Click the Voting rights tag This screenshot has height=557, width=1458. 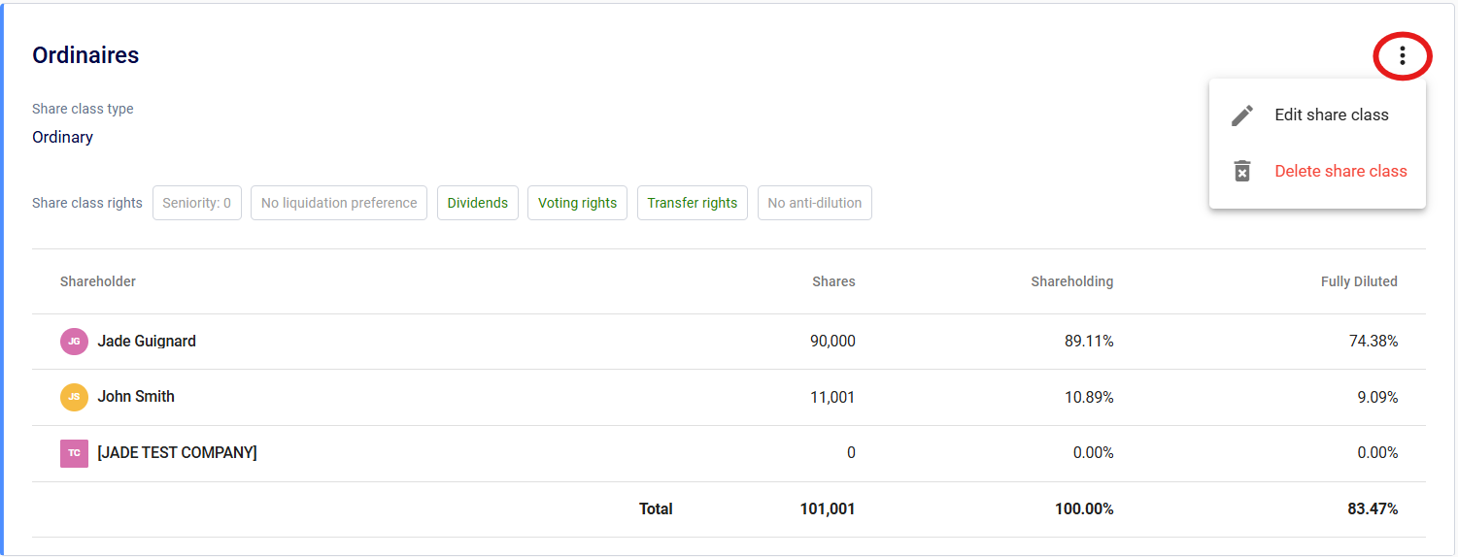[577, 203]
